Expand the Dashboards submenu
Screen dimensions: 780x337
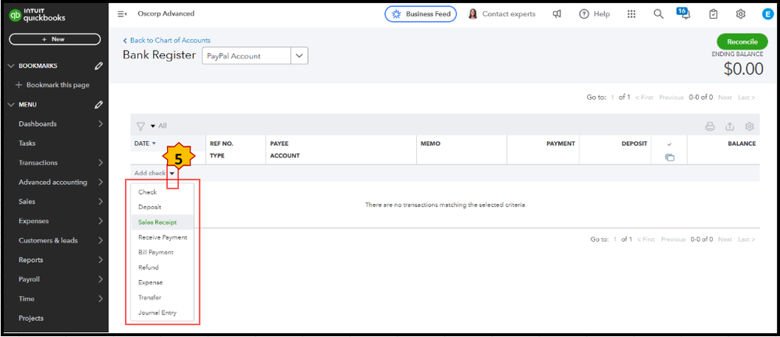tap(100, 124)
